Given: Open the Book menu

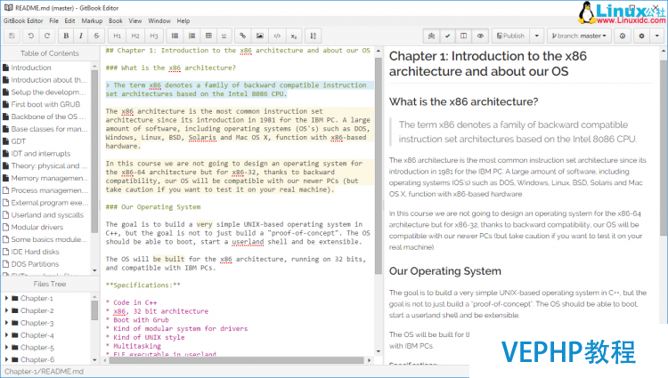Looking at the screenshot, I should point(116,20).
